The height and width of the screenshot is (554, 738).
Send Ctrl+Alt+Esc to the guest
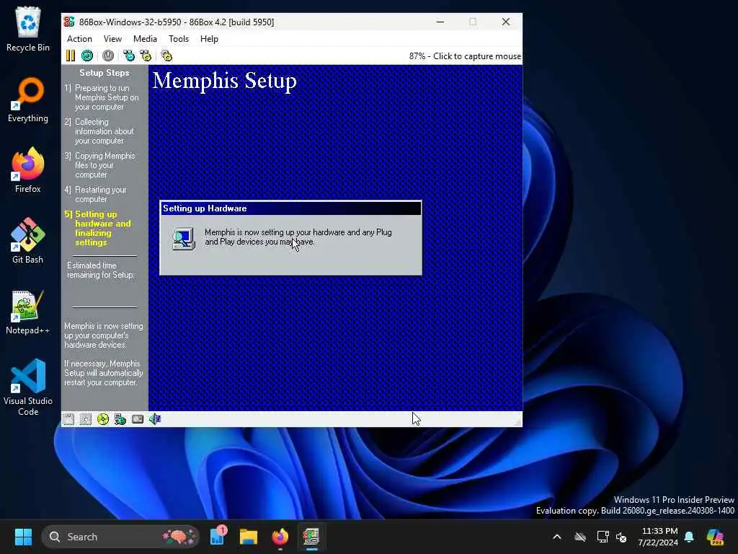(x=146, y=56)
